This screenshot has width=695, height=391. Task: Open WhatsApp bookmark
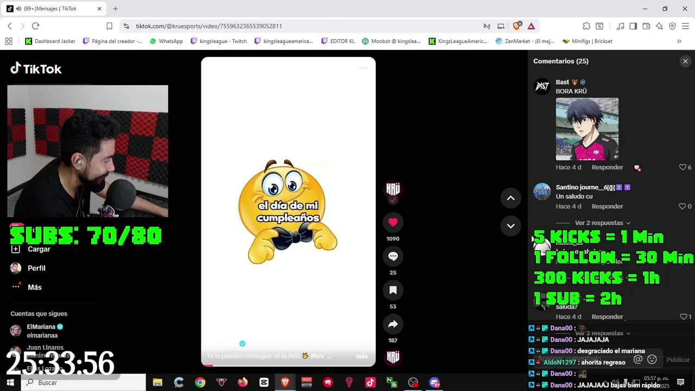(x=166, y=41)
